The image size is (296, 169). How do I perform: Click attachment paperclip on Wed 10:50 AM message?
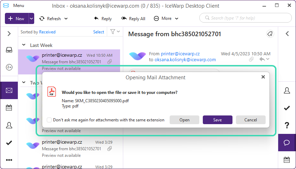[110, 62]
